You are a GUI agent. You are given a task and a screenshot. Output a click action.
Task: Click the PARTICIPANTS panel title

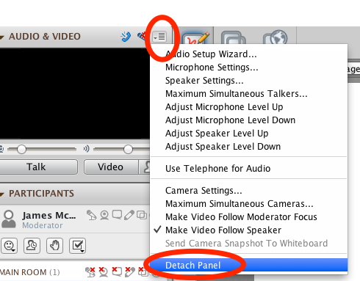[x=41, y=194]
